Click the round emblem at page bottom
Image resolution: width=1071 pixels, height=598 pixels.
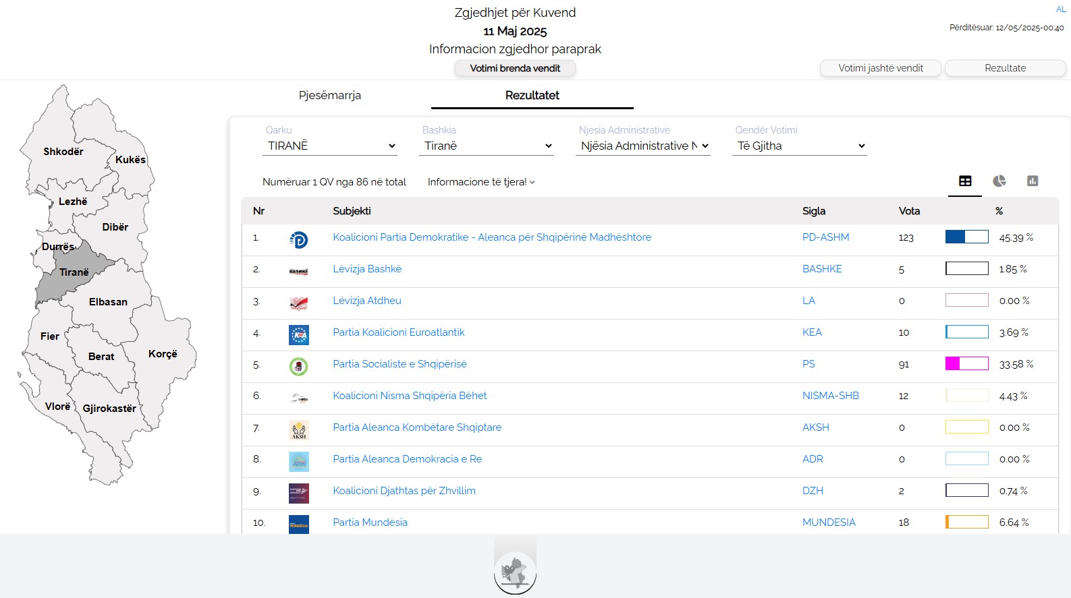click(515, 573)
